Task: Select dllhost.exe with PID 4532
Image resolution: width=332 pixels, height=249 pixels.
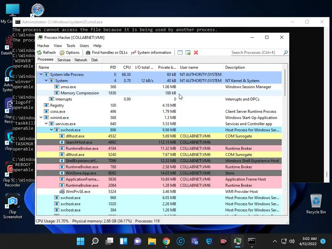Action: [159, 136]
